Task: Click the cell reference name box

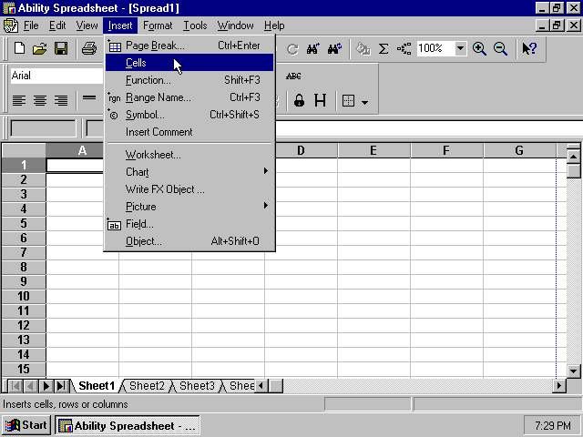Action: pyautogui.click(x=43, y=128)
